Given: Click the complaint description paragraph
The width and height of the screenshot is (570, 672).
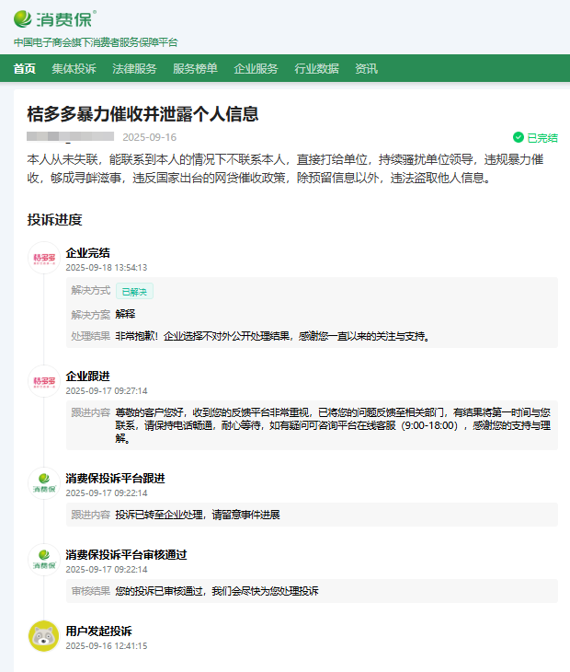Looking at the screenshot, I should [285, 168].
